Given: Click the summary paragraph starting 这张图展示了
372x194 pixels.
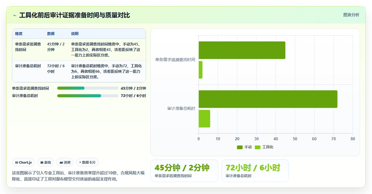Looking at the screenshot, I should [78, 176].
